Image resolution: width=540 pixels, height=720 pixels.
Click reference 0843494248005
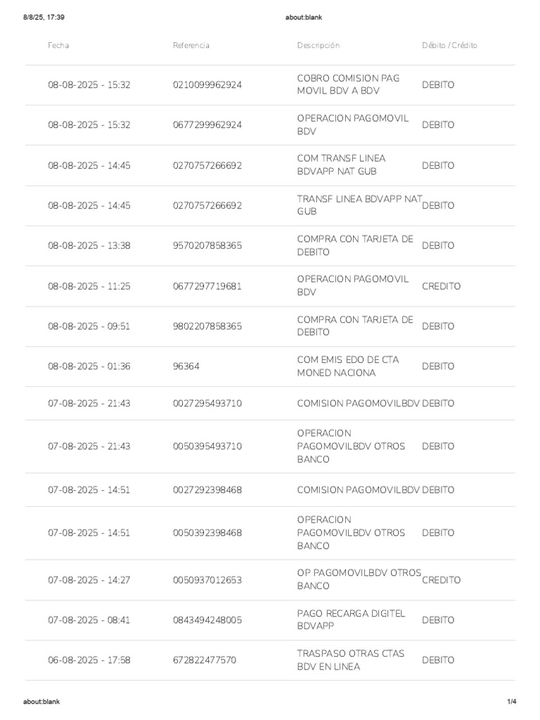[x=207, y=621]
